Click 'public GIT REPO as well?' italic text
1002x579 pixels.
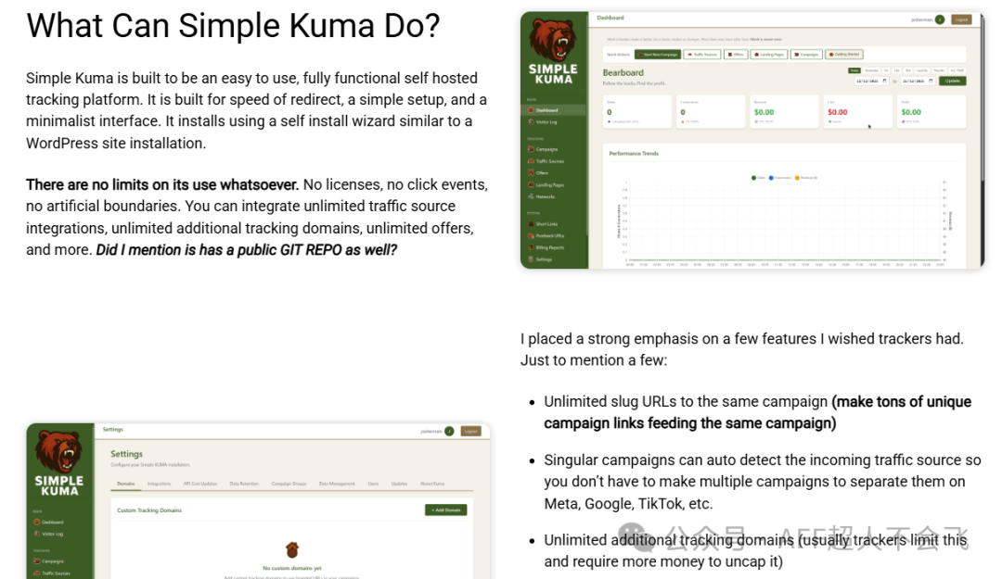coord(317,249)
